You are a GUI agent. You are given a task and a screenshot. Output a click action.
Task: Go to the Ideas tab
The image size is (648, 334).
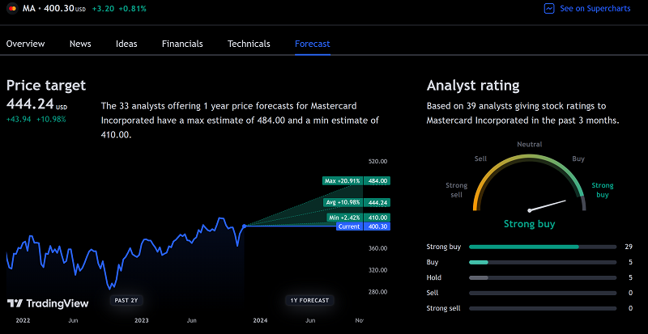coord(126,44)
